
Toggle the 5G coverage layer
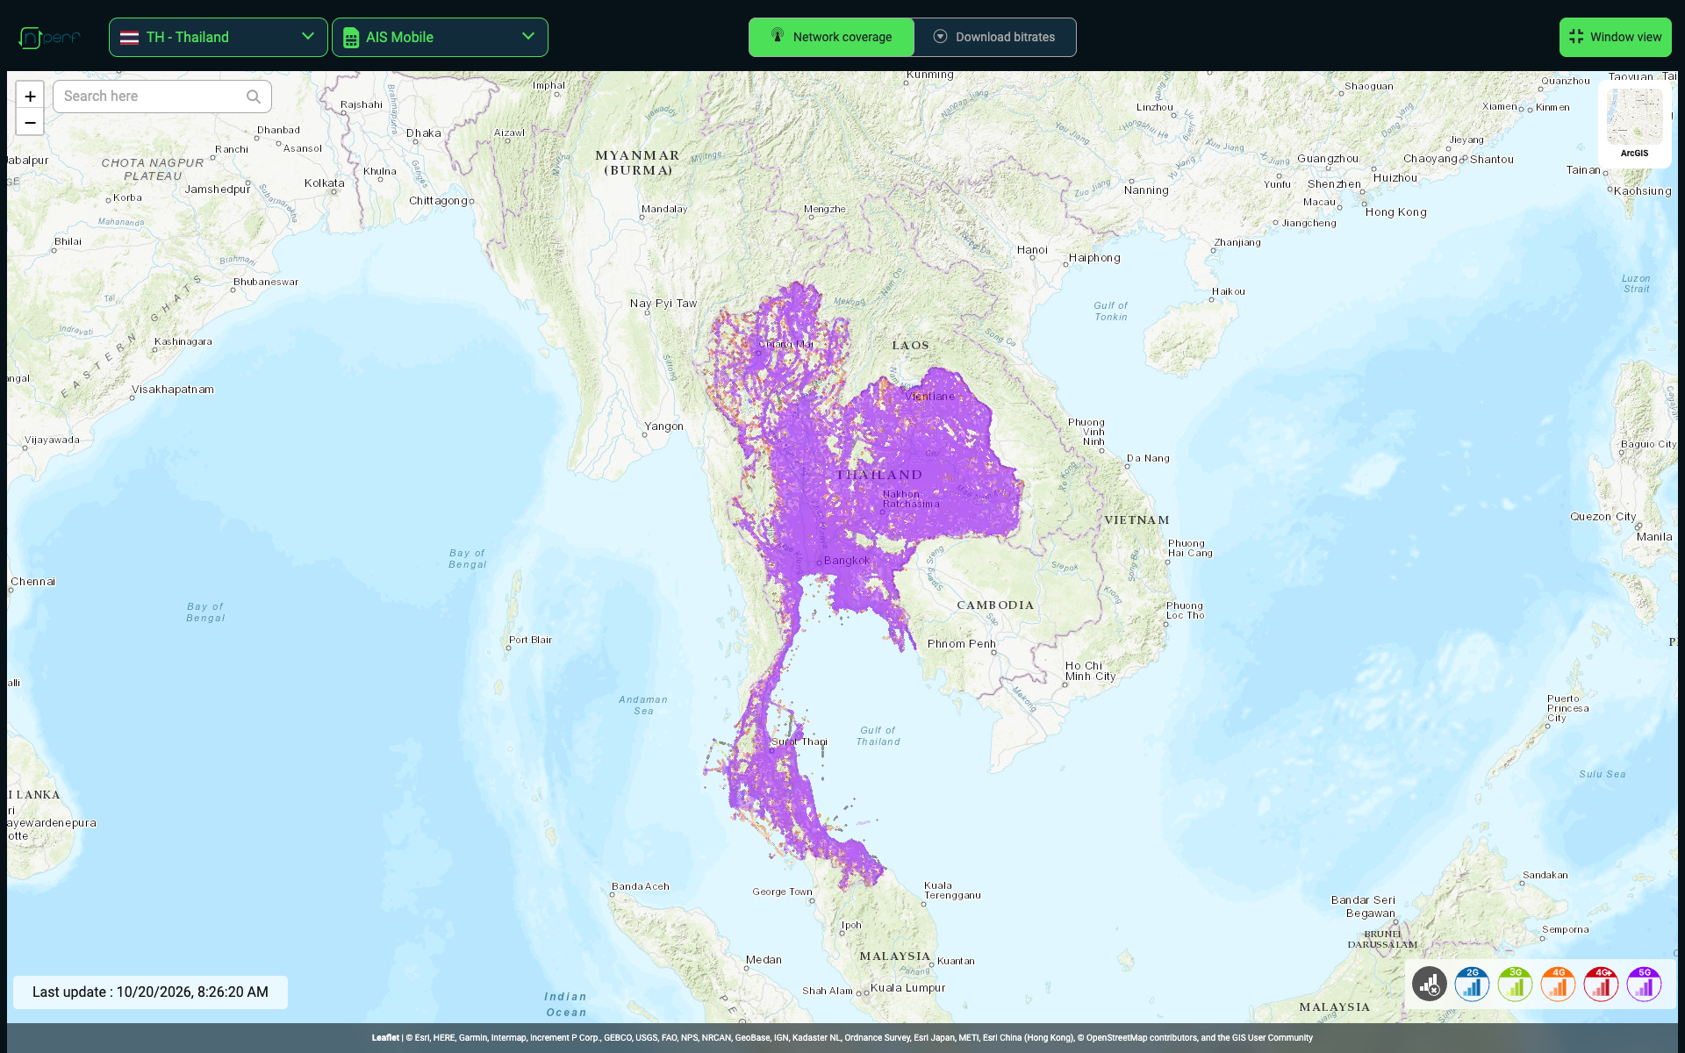pos(1645,985)
